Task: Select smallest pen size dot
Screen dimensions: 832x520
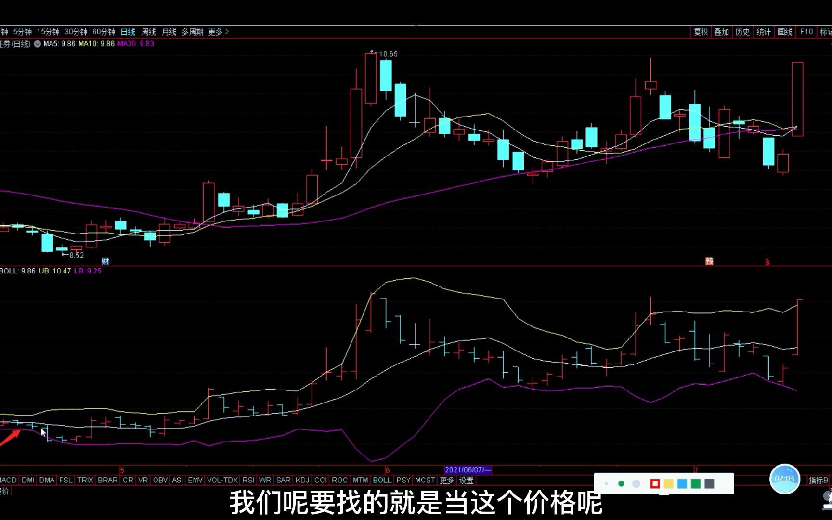Action: (606, 484)
